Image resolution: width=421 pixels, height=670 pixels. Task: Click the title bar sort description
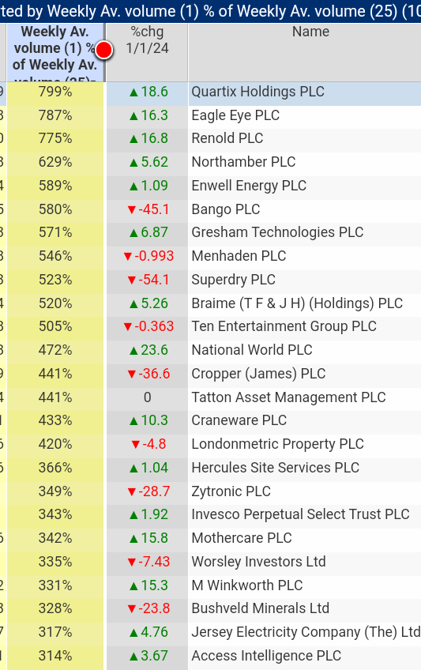[210, 11]
